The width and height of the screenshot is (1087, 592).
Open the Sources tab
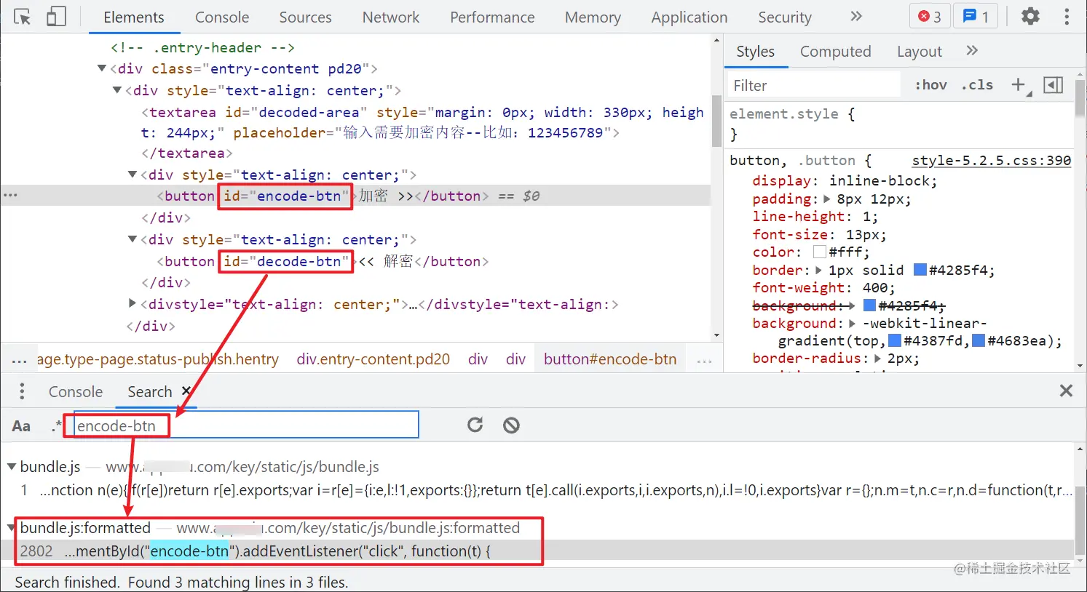pyautogui.click(x=305, y=17)
